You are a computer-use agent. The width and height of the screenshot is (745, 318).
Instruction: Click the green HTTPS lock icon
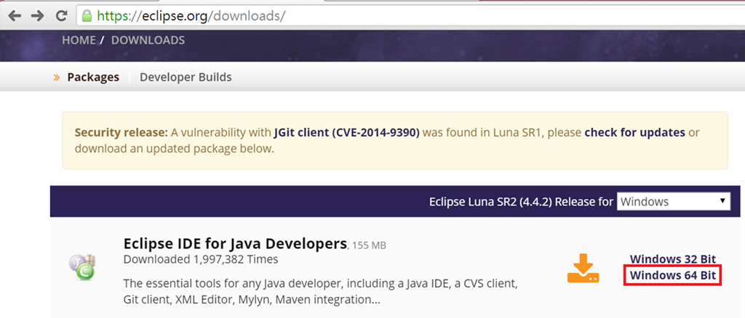87,15
